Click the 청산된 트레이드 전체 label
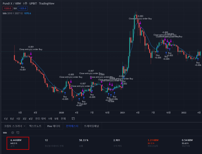 point(54,146)
